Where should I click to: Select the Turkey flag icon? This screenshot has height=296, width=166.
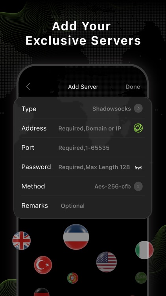click(x=43, y=265)
